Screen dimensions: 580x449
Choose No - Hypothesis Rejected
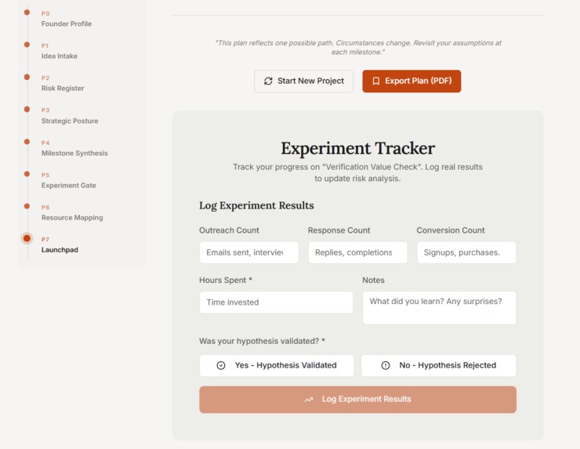(439, 365)
